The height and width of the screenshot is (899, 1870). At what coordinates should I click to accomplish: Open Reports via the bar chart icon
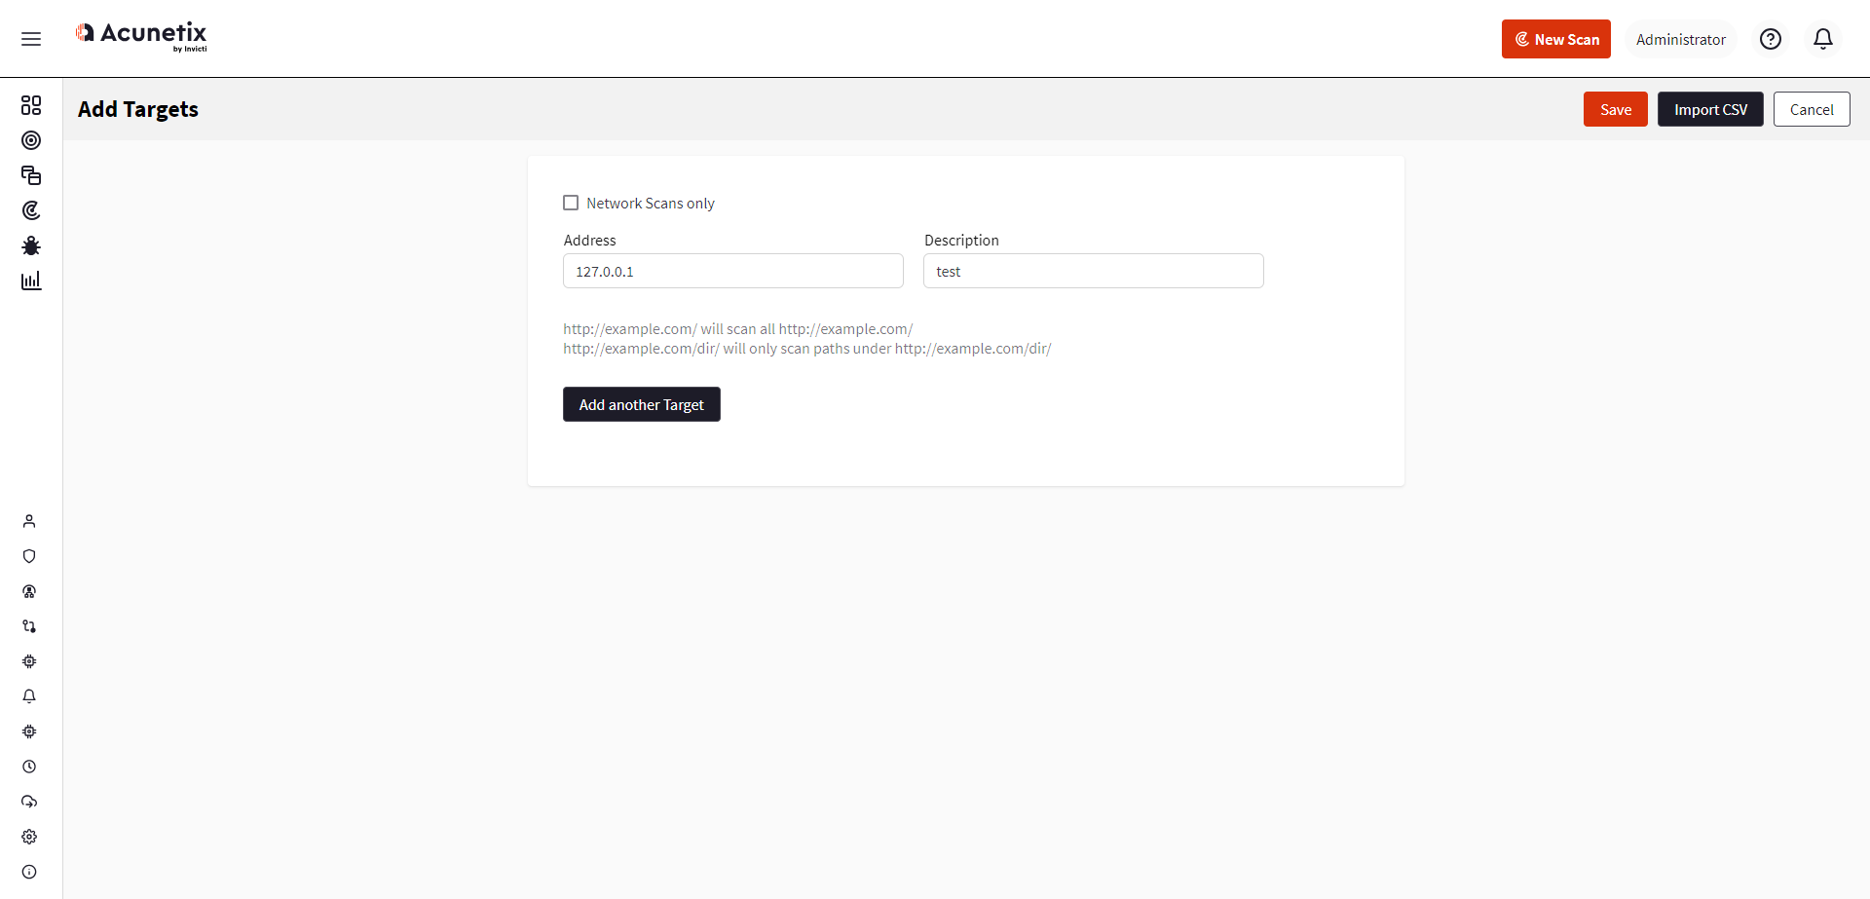(31, 281)
